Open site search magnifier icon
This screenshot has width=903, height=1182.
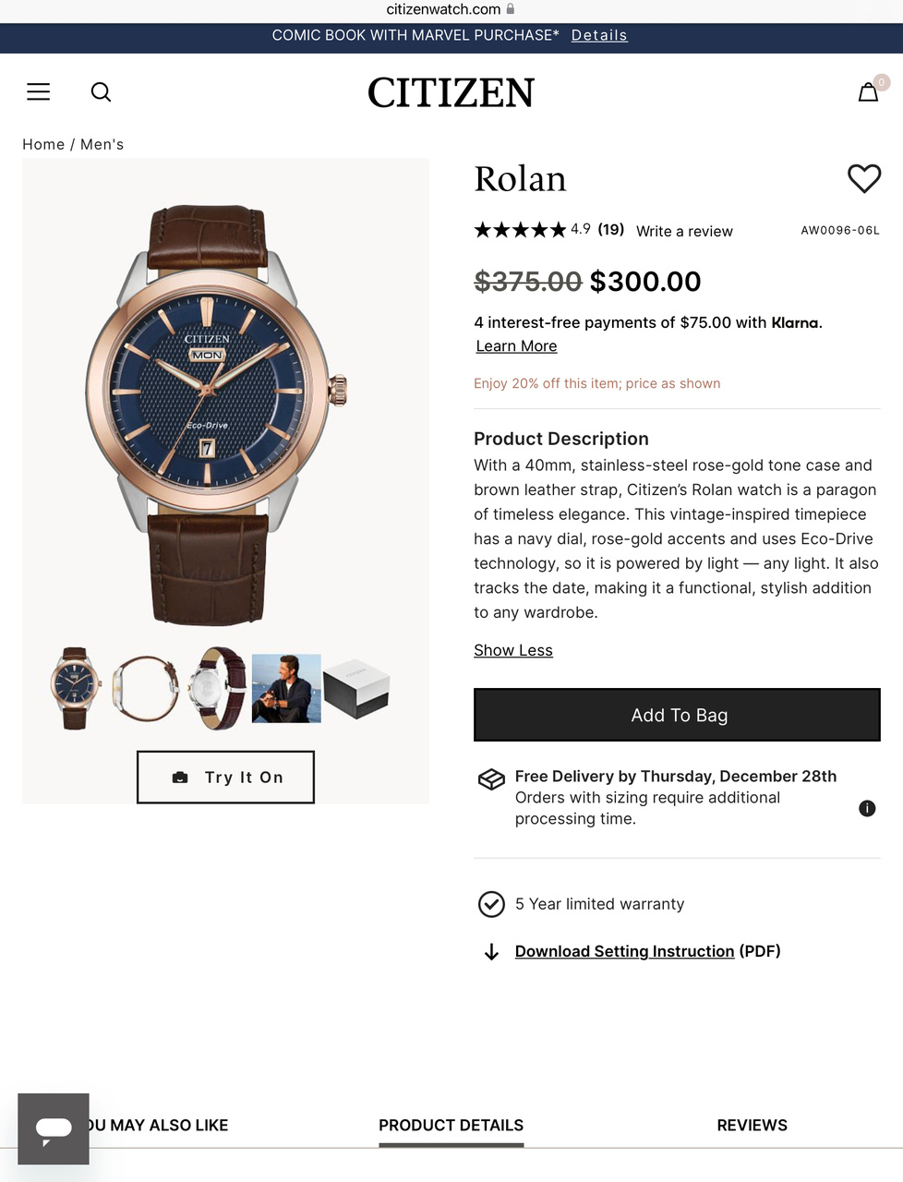[102, 91]
